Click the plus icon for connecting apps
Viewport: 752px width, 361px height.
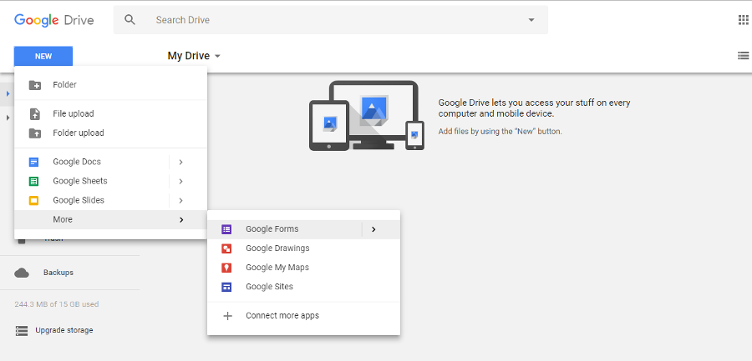(x=228, y=316)
